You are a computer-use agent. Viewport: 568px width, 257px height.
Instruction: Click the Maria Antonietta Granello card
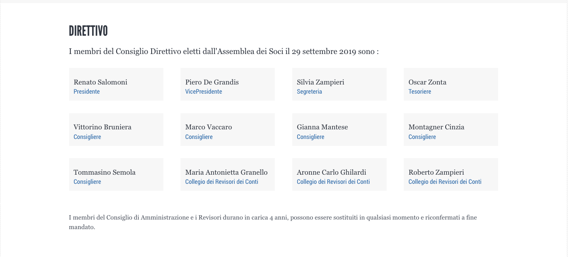pos(228,174)
